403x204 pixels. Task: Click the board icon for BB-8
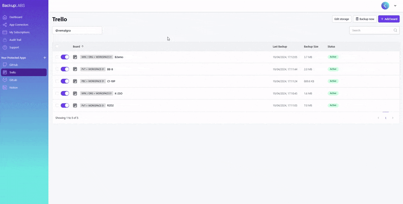pos(75,69)
